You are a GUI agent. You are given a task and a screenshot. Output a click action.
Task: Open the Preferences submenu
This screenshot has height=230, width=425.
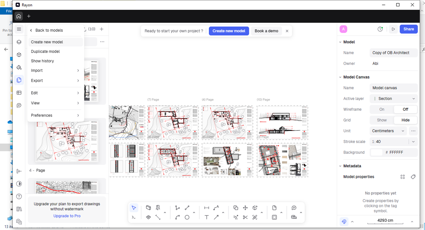click(56, 115)
